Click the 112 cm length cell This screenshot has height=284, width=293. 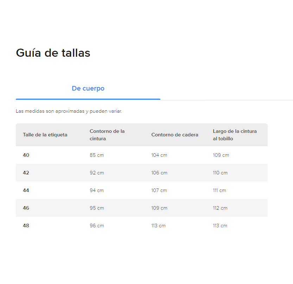coord(220,208)
